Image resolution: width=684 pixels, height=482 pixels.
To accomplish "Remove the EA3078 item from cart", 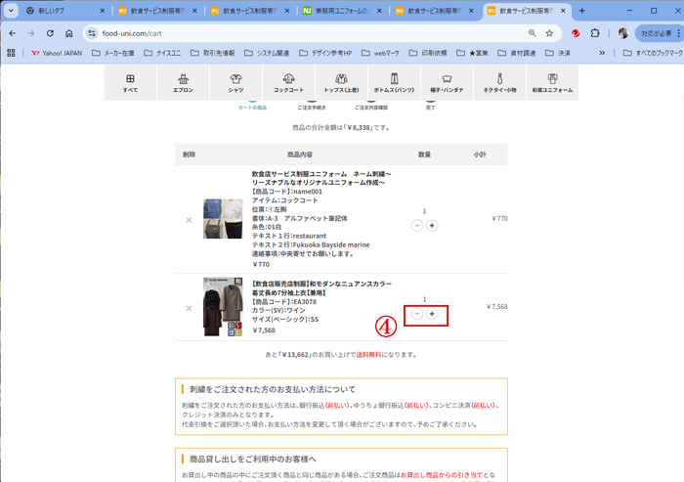I will [189, 308].
